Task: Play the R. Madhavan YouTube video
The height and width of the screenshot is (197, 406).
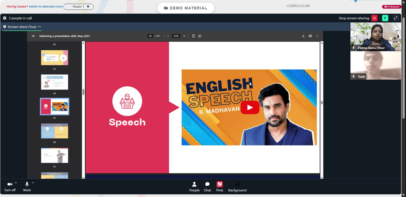Action: [250, 107]
